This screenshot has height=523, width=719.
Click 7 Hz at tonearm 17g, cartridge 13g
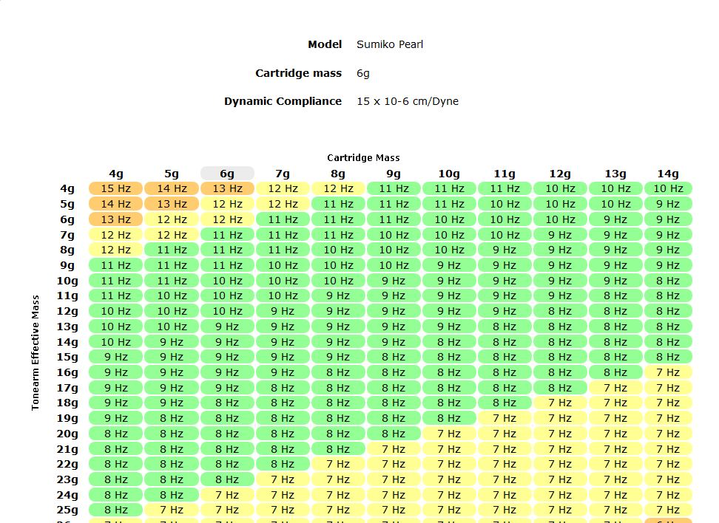click(615, 388)
